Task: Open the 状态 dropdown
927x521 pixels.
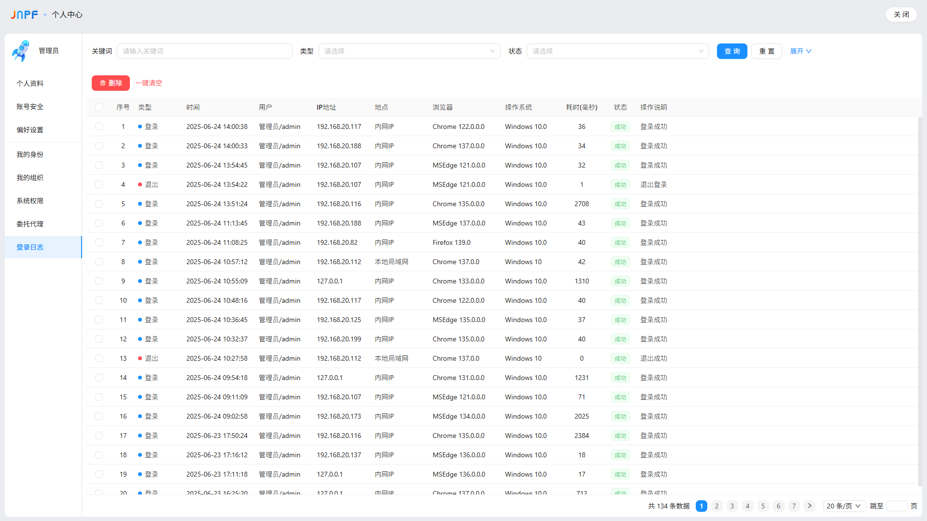Action: coord(617,51)
